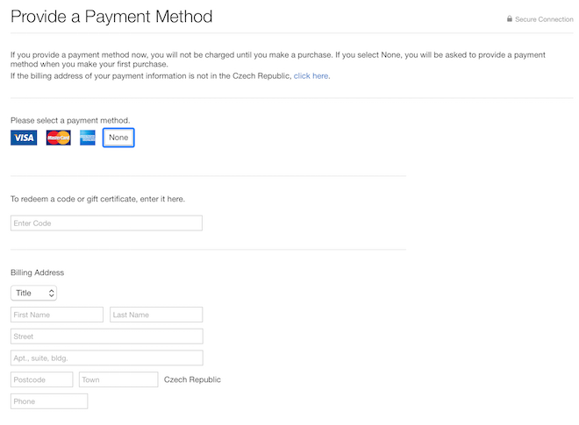Pick the American Express card icon
579x425 pixels.
point(88,138)
